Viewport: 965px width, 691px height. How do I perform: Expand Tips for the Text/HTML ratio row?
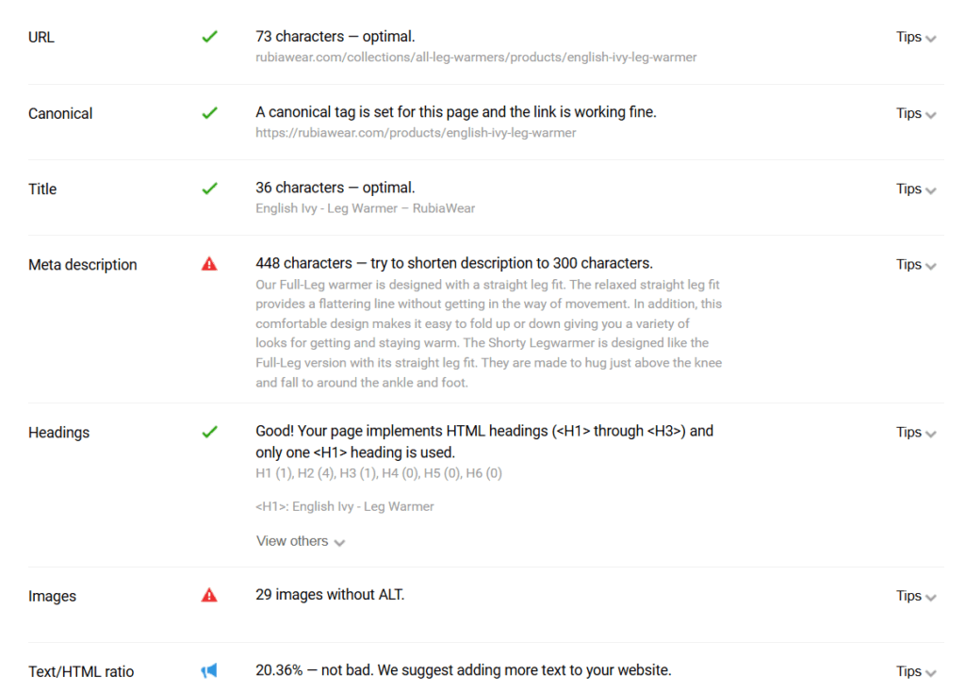[x=916, y=671]
